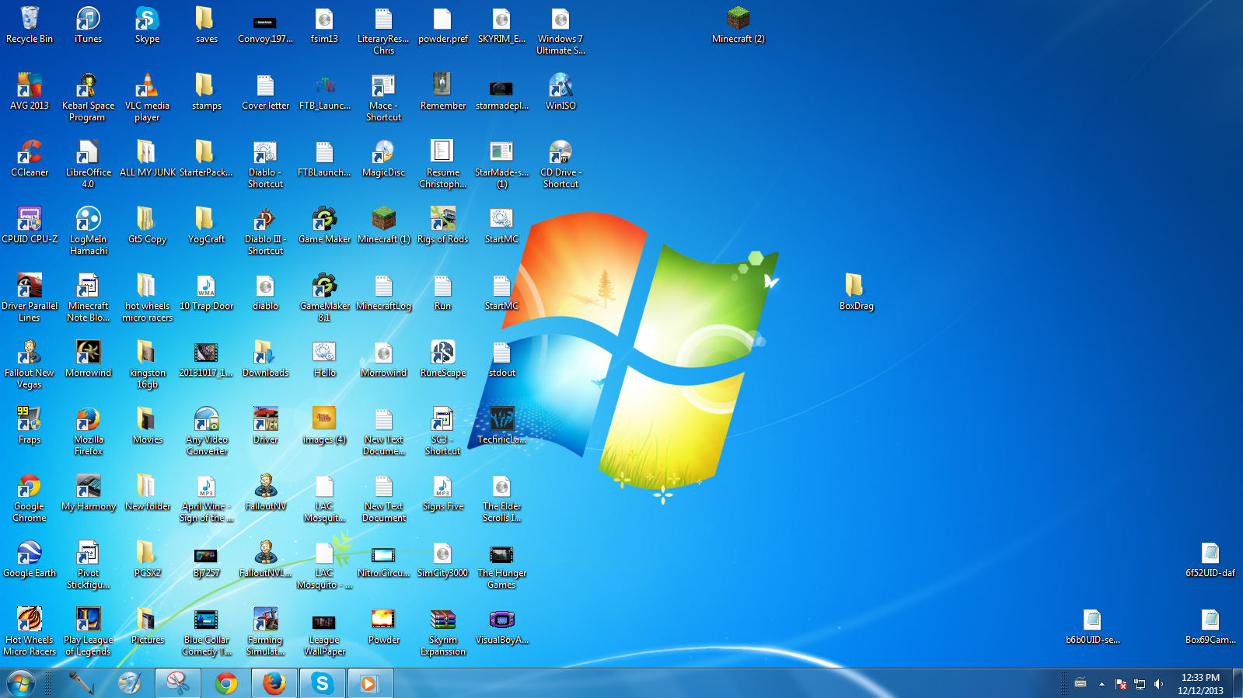
Task: Select the Recycle Bin desktop icon
Action: click(30, 19)
